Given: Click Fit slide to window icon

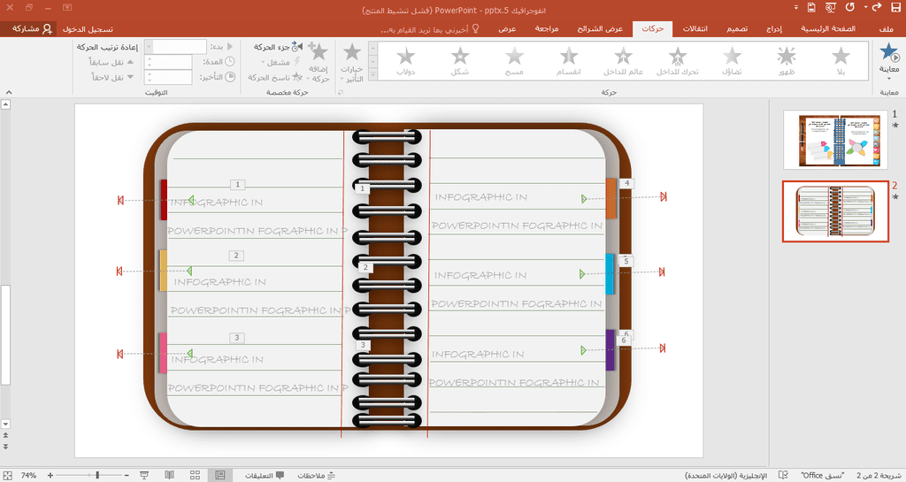Looking at the screenshot, I should [x=7, y=475].
